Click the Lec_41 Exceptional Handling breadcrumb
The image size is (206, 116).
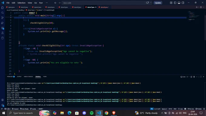[15, 10]
